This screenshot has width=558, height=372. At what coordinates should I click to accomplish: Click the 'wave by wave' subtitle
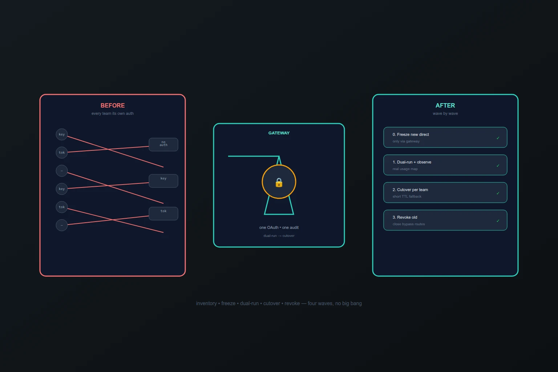pyautogui.click(x=445, y=113)
